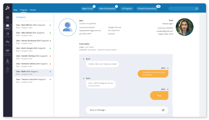Select user Randell Remley conversation
209x120 pixels.
click(x=33, y=57)
